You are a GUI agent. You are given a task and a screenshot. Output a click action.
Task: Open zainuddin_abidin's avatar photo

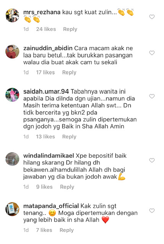click(x=12, y=51)
